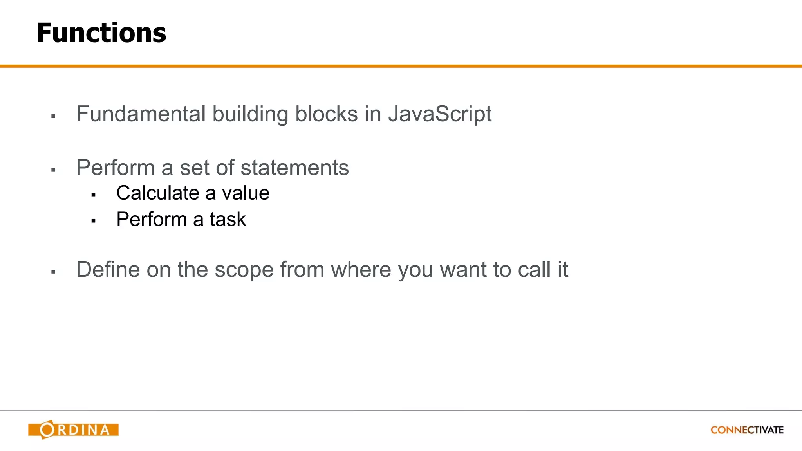This screenshot has height=451, width=802.
Task: Click bullet marker before 'Fundamental building blocks'
Action: click(x=54, y=116)
